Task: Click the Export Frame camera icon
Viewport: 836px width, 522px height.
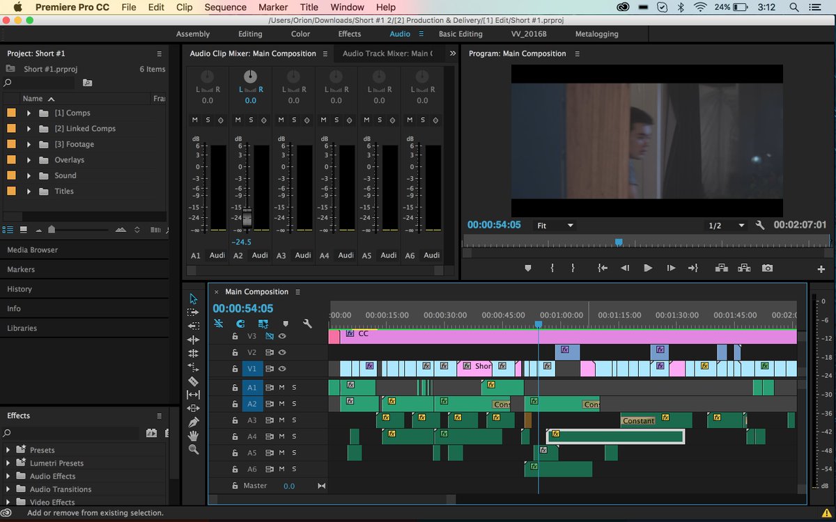Action: click(767, 268)
